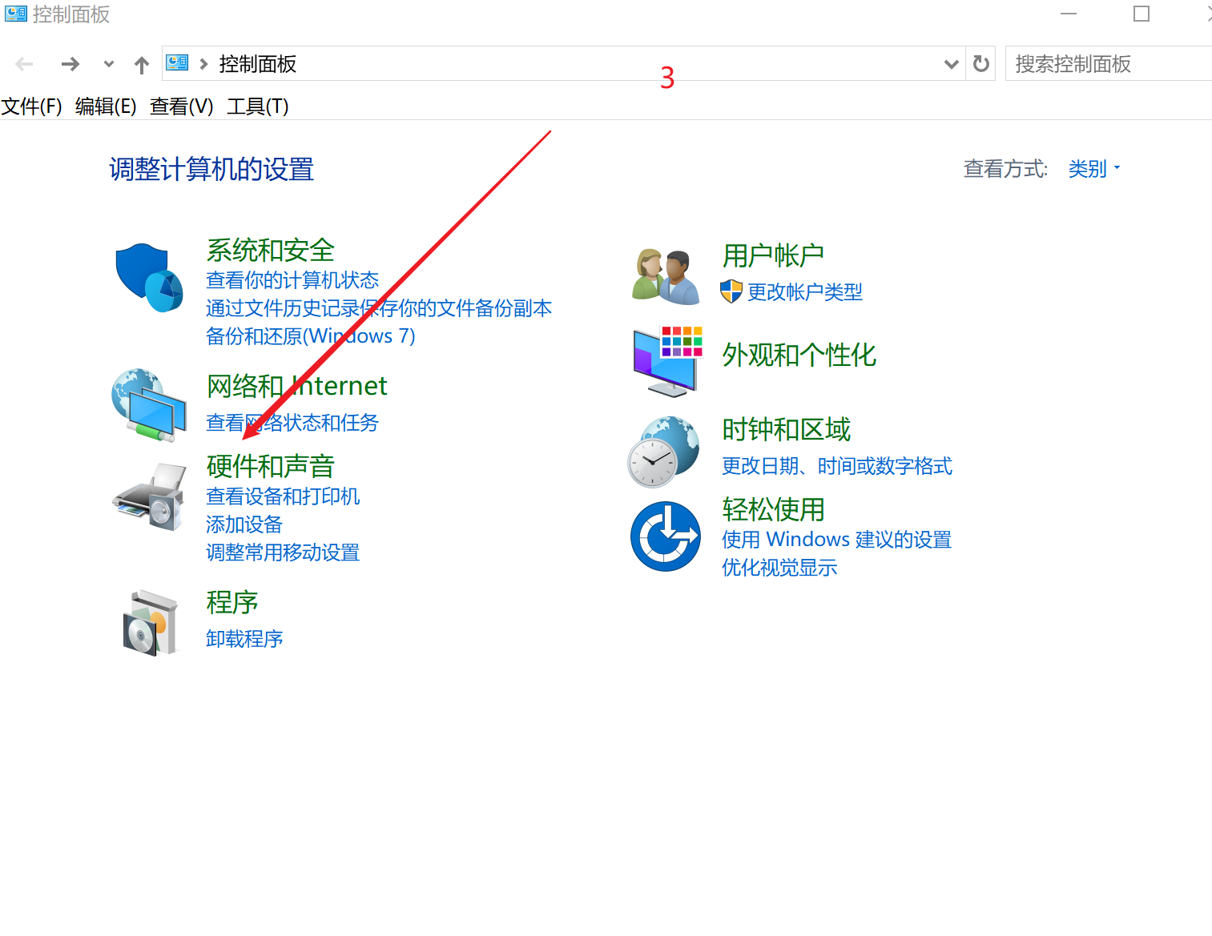
Task: Open 用户帐户 category link
Action: point(773,255)
